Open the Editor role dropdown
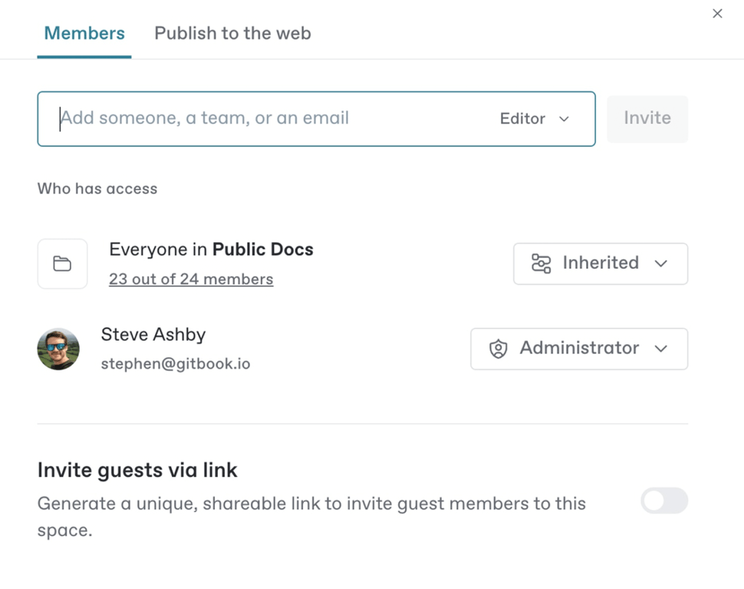 click(x=534, y=119)
